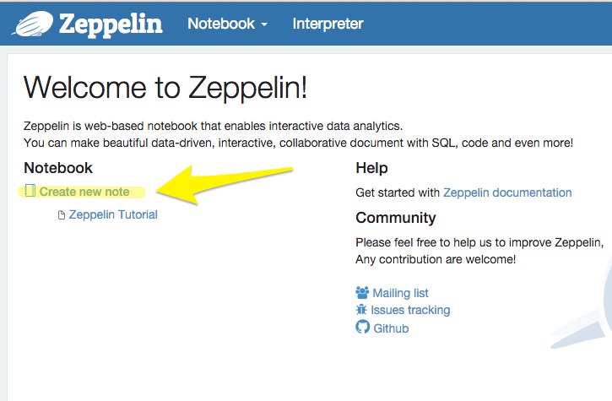This screenshot has width=612, height=401.
Task: Click the bug icon for Issues tracking
Action: pos(363,310)
